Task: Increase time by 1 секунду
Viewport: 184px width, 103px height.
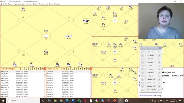Action: 159,52
